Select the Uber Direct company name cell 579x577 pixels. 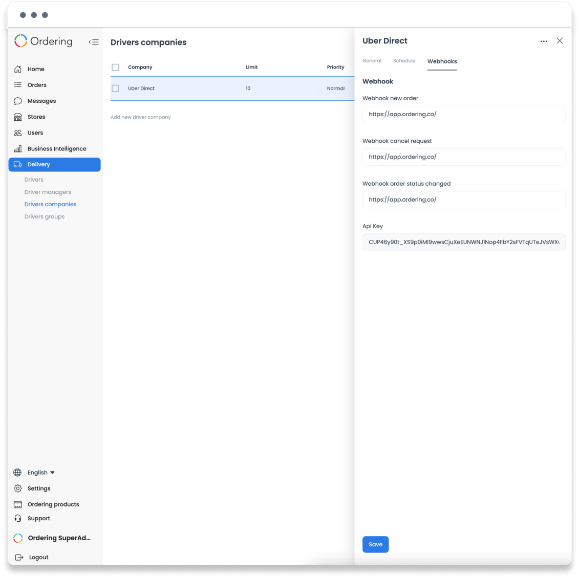(141, 88)
